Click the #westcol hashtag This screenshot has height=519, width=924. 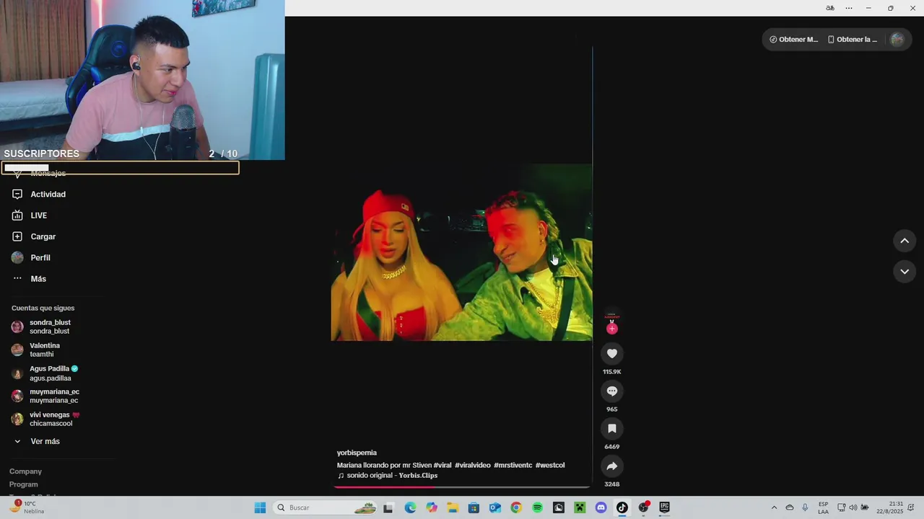pos(550,466)
